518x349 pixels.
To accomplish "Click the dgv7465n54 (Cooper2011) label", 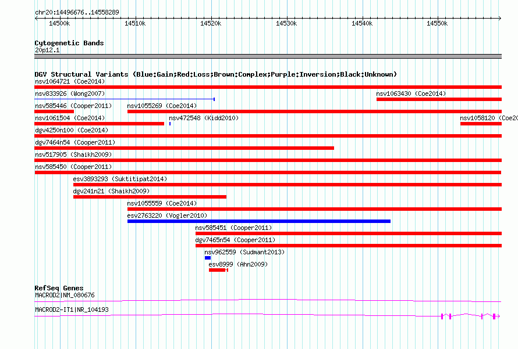I will (235, 240).
